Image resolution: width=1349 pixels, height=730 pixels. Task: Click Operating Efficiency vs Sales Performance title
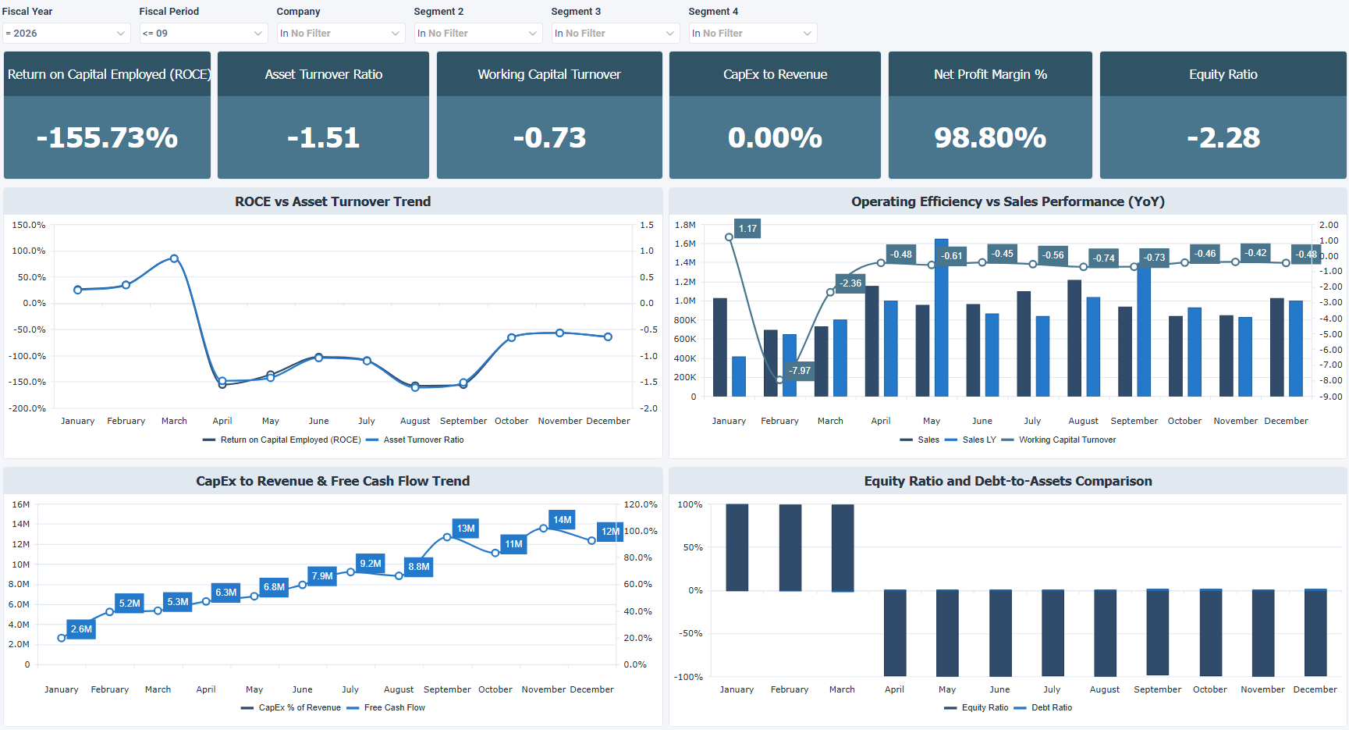coord(1008,201)
